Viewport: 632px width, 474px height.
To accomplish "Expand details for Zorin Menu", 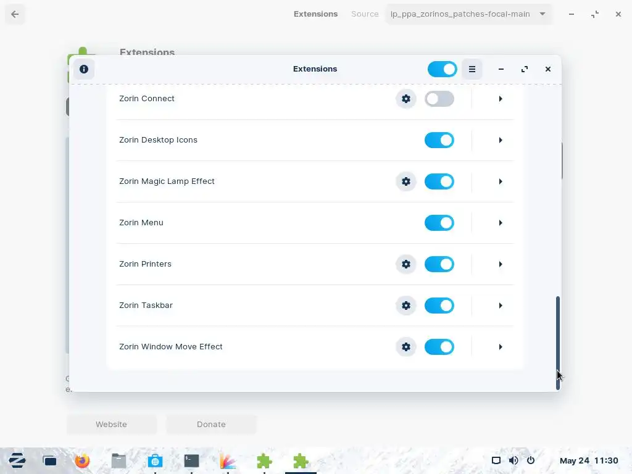I will click(500, 223).
